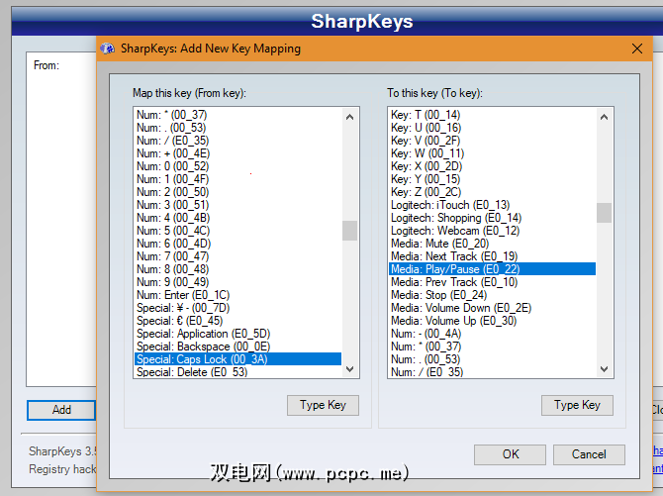This screenshot has width=663, height=496.
Task: Select 'Key: Y (00_15)' in To list
Action: 492,179
